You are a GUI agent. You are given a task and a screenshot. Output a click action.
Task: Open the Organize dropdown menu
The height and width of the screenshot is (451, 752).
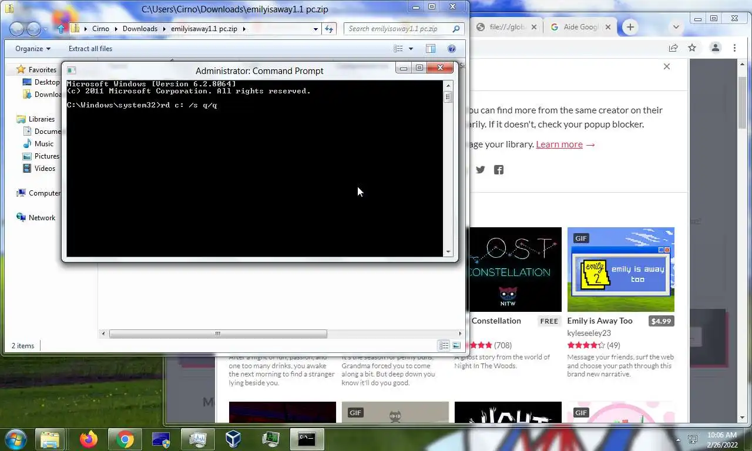33,49
